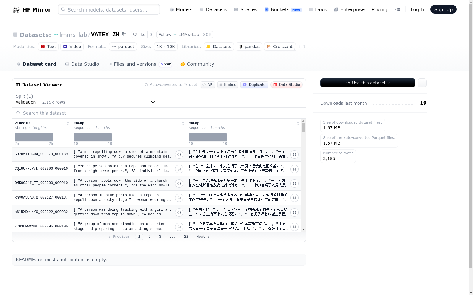Viewport: 473px width, 295px height.
Task: Show the +1 more libraries
Action: [x=302, y=47]
